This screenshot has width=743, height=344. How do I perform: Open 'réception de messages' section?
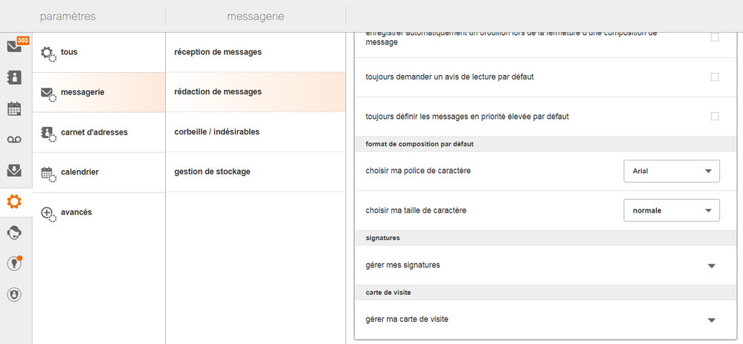[255, 52]
